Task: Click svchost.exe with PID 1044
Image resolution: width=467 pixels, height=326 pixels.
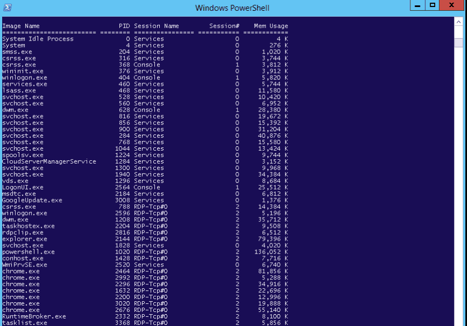Action: (23, 148)
